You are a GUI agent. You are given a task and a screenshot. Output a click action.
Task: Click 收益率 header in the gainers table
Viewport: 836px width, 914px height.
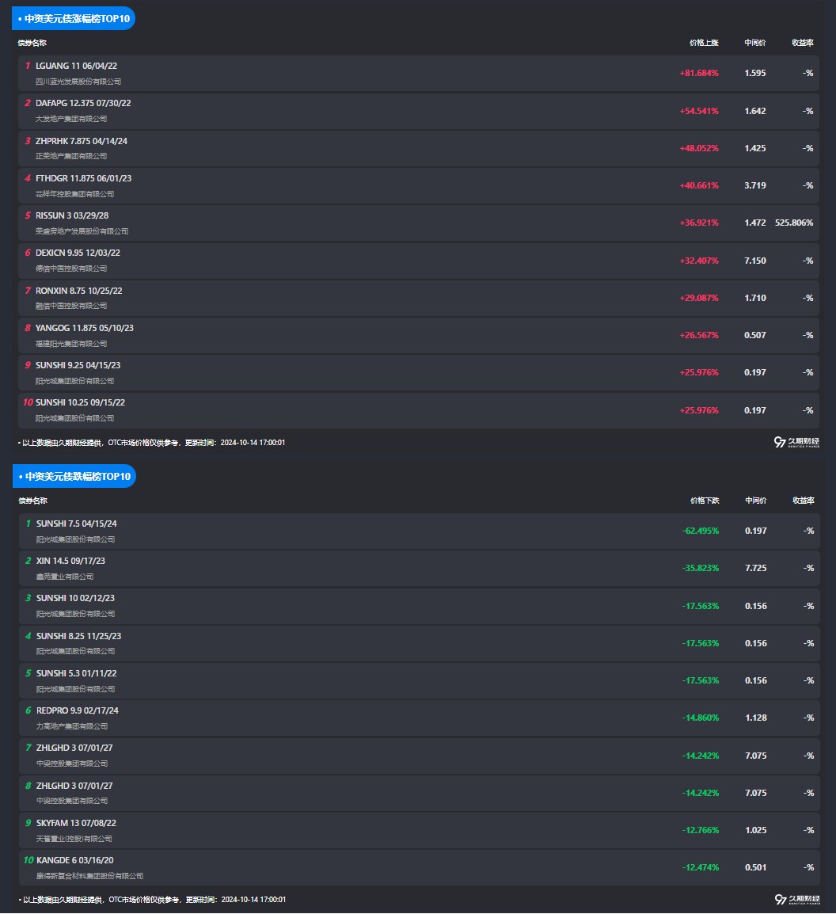pyautogui.click(x=802, y=43)
